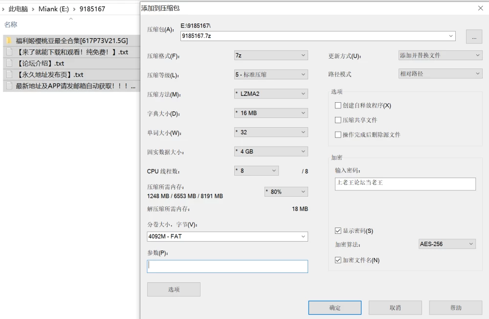Screen dimensions: 489x319
Task: Open the 压缩等级 dropdown showing 5 - 标准压缩
Action: pyautogui.click(x=271, y=74)
